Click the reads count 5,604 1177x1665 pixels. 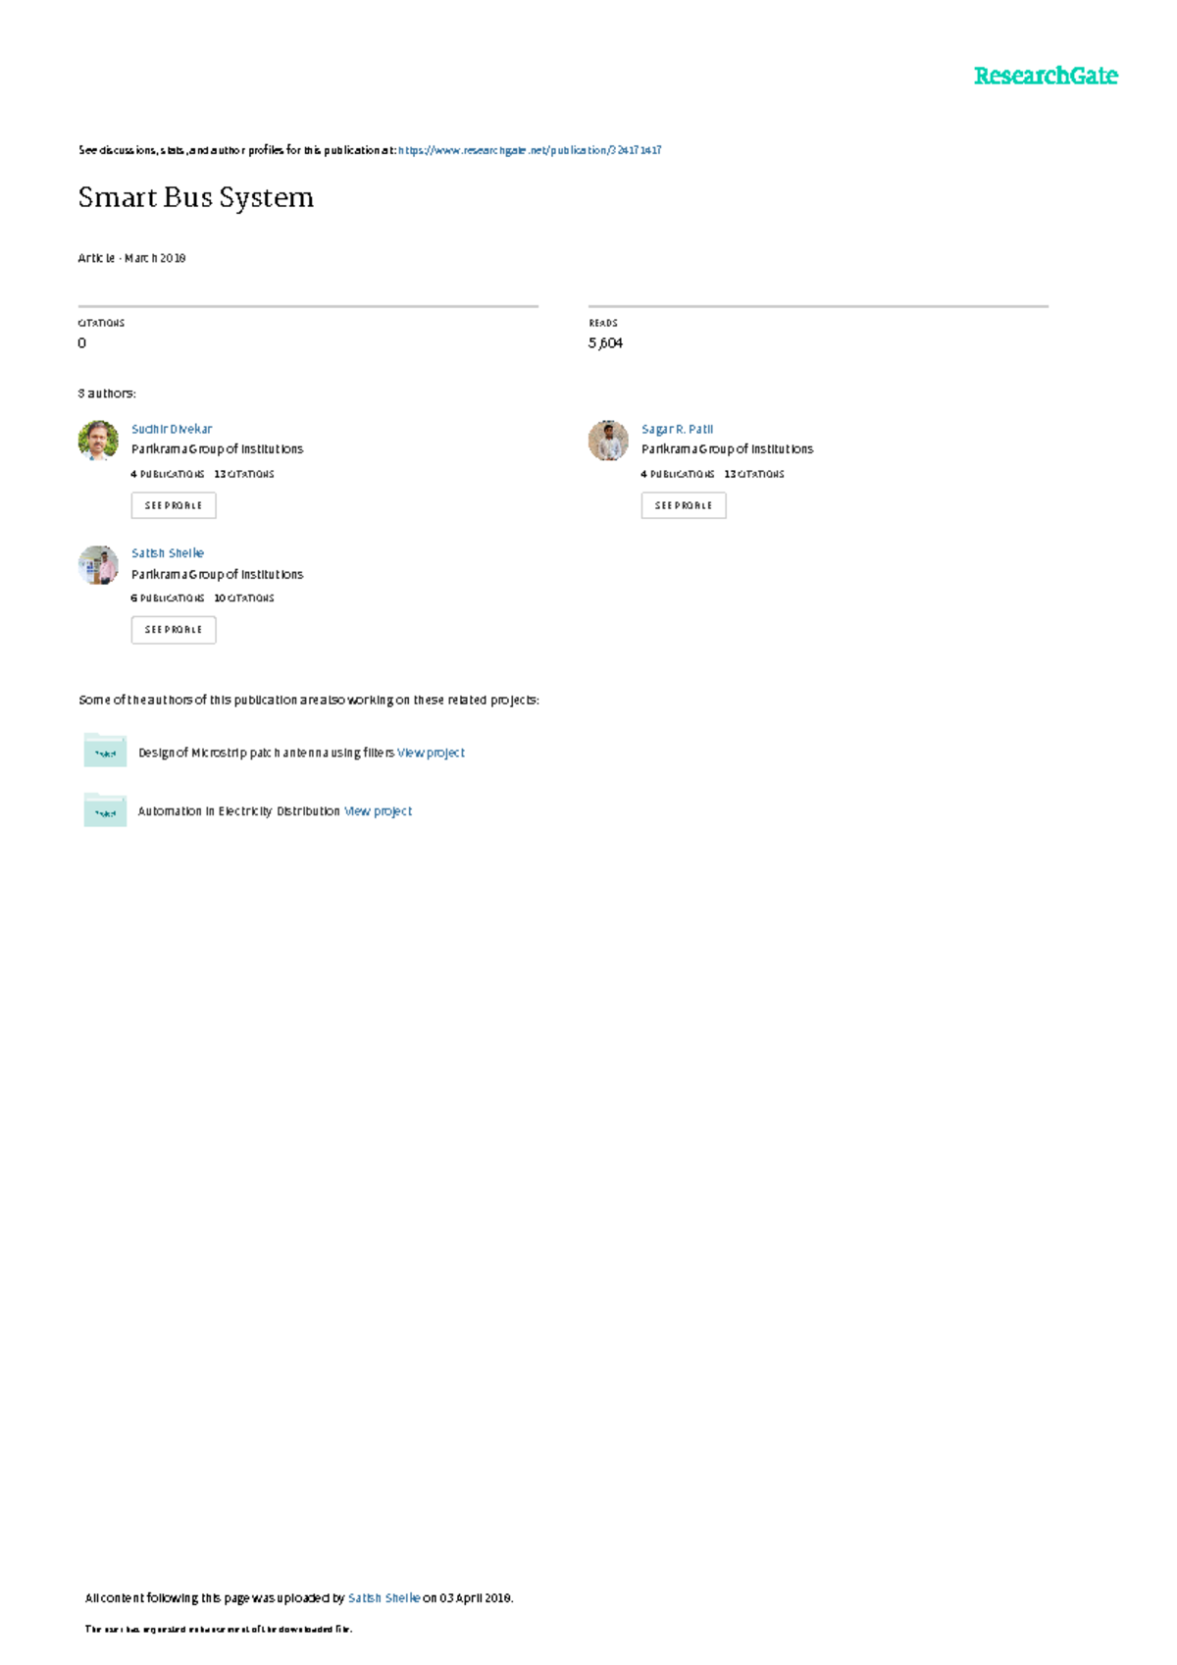pos(605,342)
